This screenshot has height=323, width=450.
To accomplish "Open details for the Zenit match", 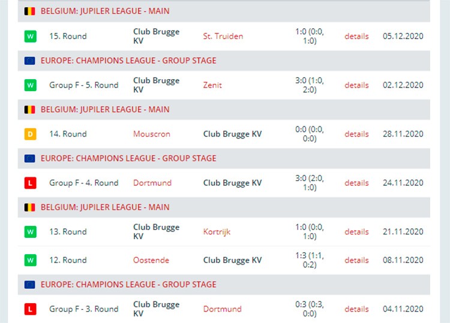I will point(356,85).
